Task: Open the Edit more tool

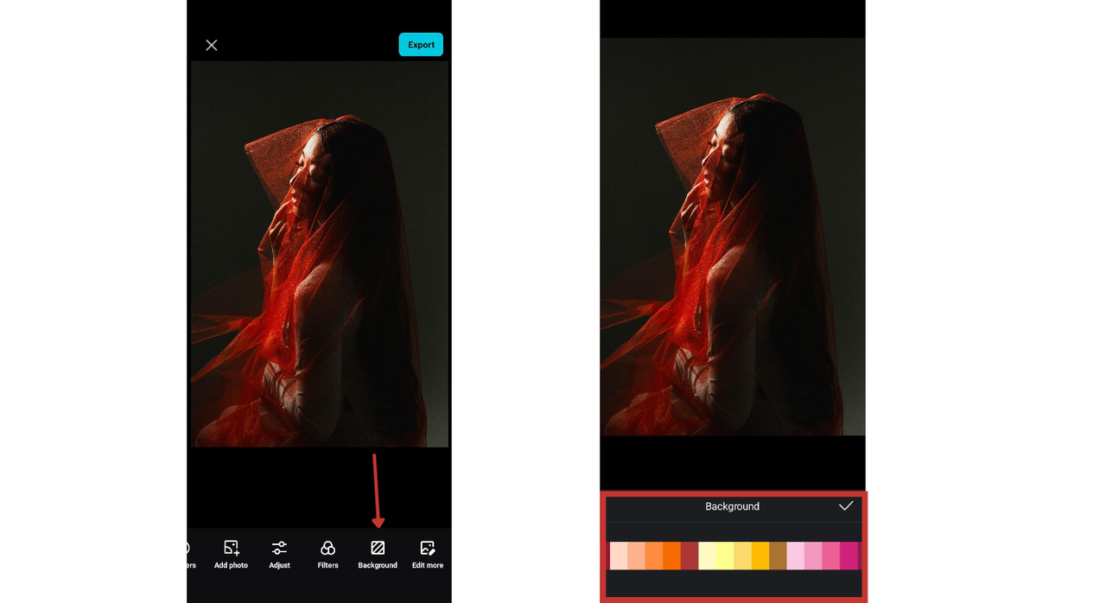Action: pos(427,554)
